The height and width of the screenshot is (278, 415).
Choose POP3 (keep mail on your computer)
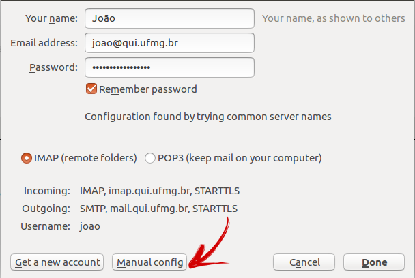[149, 158]
